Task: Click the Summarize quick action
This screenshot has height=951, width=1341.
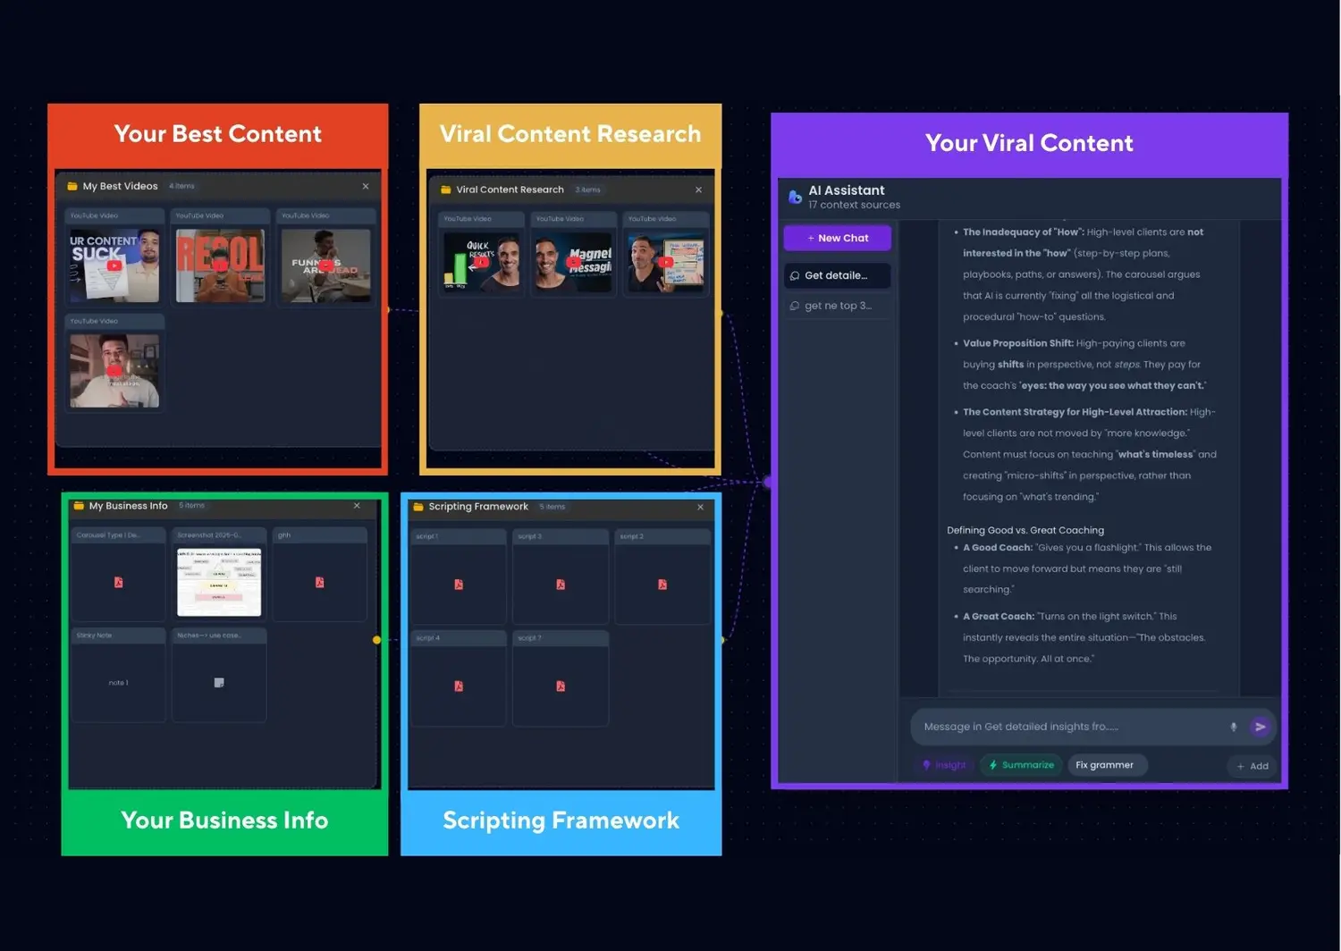Action: pyautogui.click(x=1020, y=765)
